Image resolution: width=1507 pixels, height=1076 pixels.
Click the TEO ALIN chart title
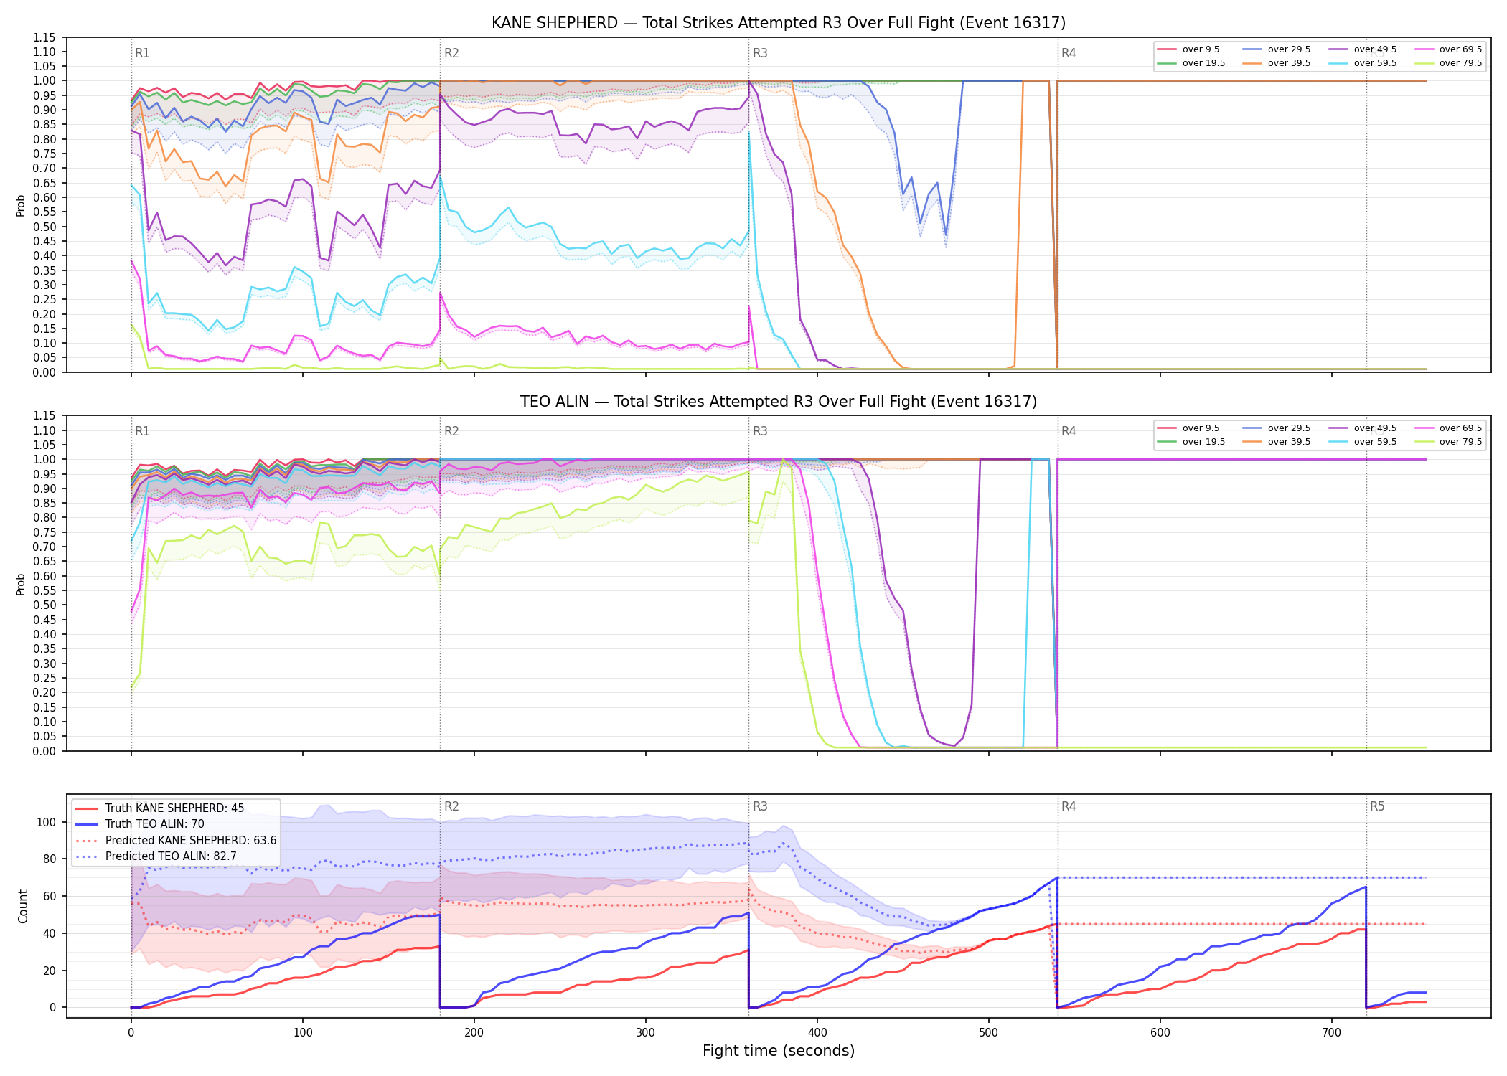(779, 402)
